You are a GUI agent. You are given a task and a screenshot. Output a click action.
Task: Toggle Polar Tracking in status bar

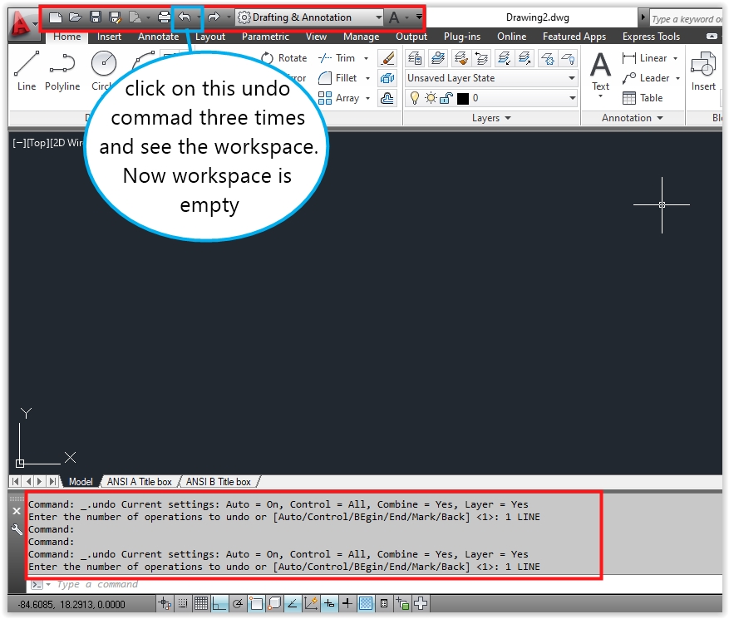click(x=238, y=604)
